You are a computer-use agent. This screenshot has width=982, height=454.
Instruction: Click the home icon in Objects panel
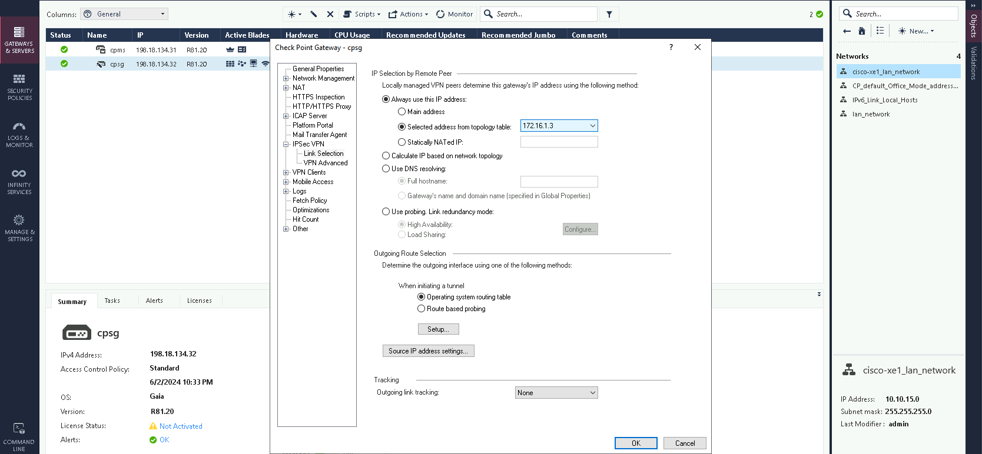click(862, 31)
